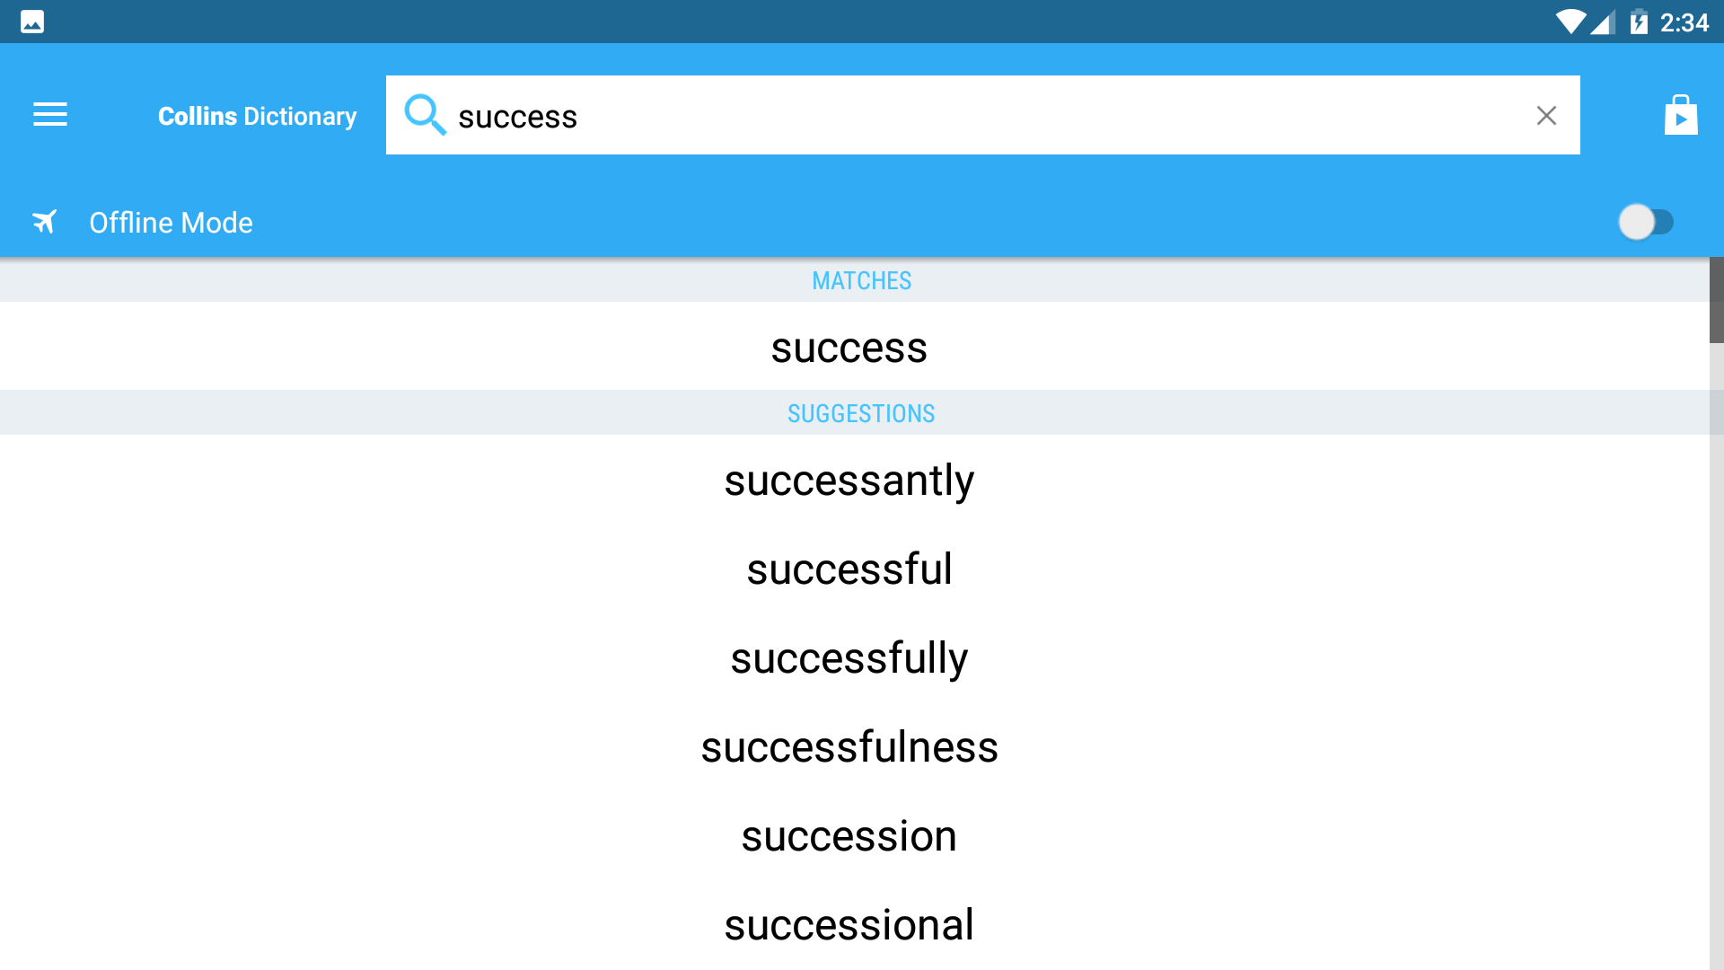Click the Collins Dictionary title
This screenshot has height=970, width=1724.
(x=257, y=116)
